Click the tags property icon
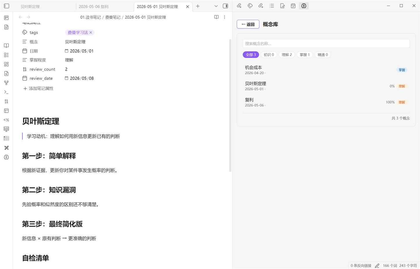Image resolution: width=420 pixels, height=269 pixels. pyautogui.click(x=25, y=33)
